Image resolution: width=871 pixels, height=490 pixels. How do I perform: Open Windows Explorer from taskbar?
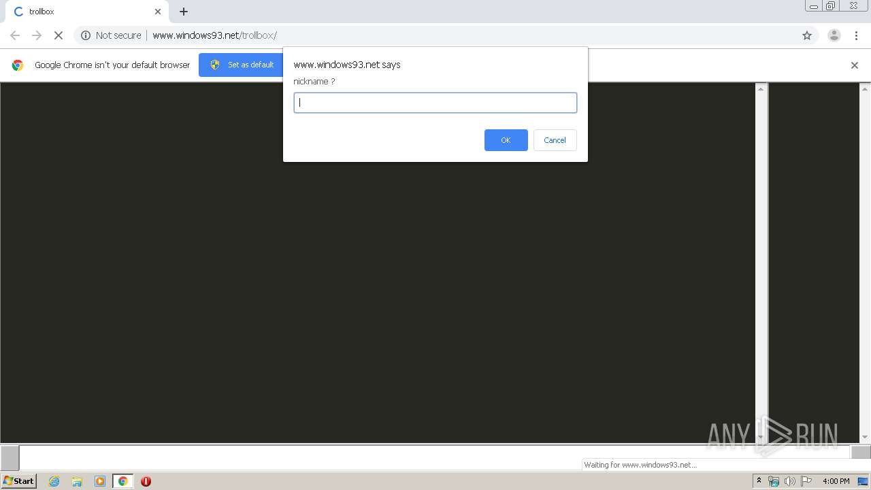pyautogui.click(x=77, y=481)
